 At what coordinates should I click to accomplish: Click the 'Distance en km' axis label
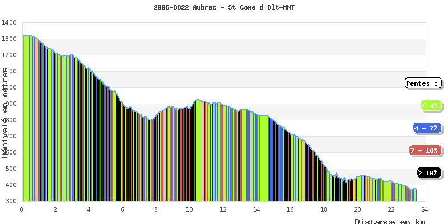pos(389,221)
